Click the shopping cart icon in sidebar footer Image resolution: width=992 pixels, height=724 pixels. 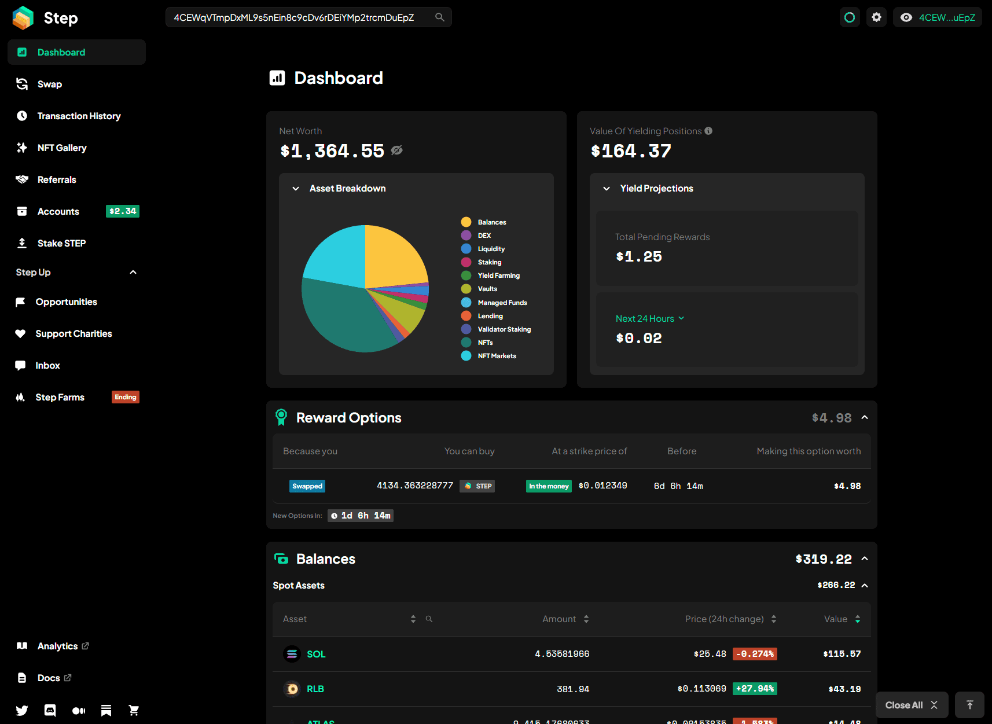point(134,710)
